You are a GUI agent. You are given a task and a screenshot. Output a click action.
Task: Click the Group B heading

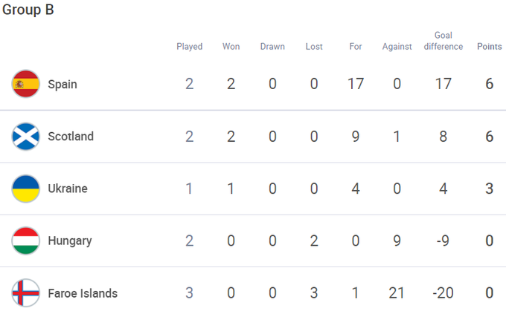(x=28, y=10)
